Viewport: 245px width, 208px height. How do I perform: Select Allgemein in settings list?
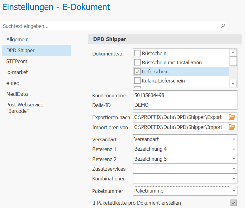click(x=36, y=39)
